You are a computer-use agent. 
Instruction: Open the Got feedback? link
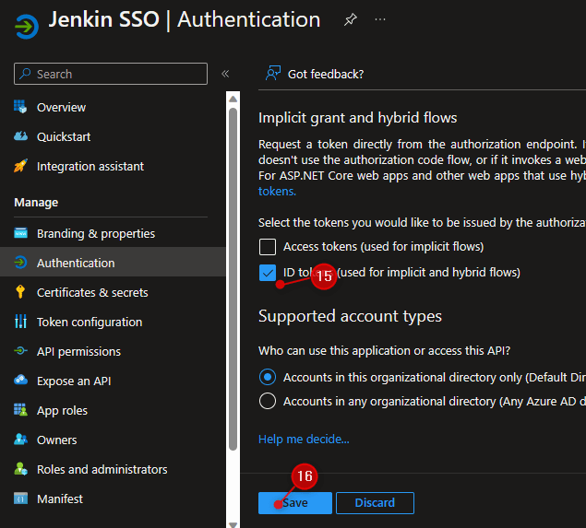click(x=325, y=75)
